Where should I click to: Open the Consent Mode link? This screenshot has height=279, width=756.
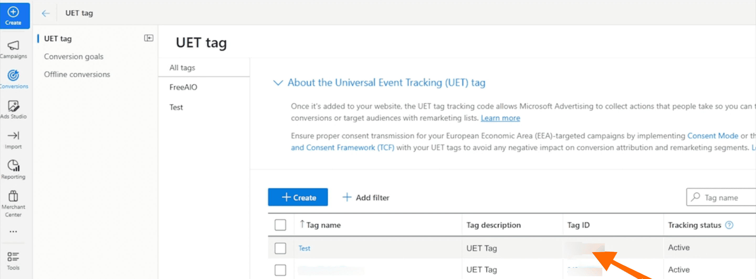[x=713, y=136]
